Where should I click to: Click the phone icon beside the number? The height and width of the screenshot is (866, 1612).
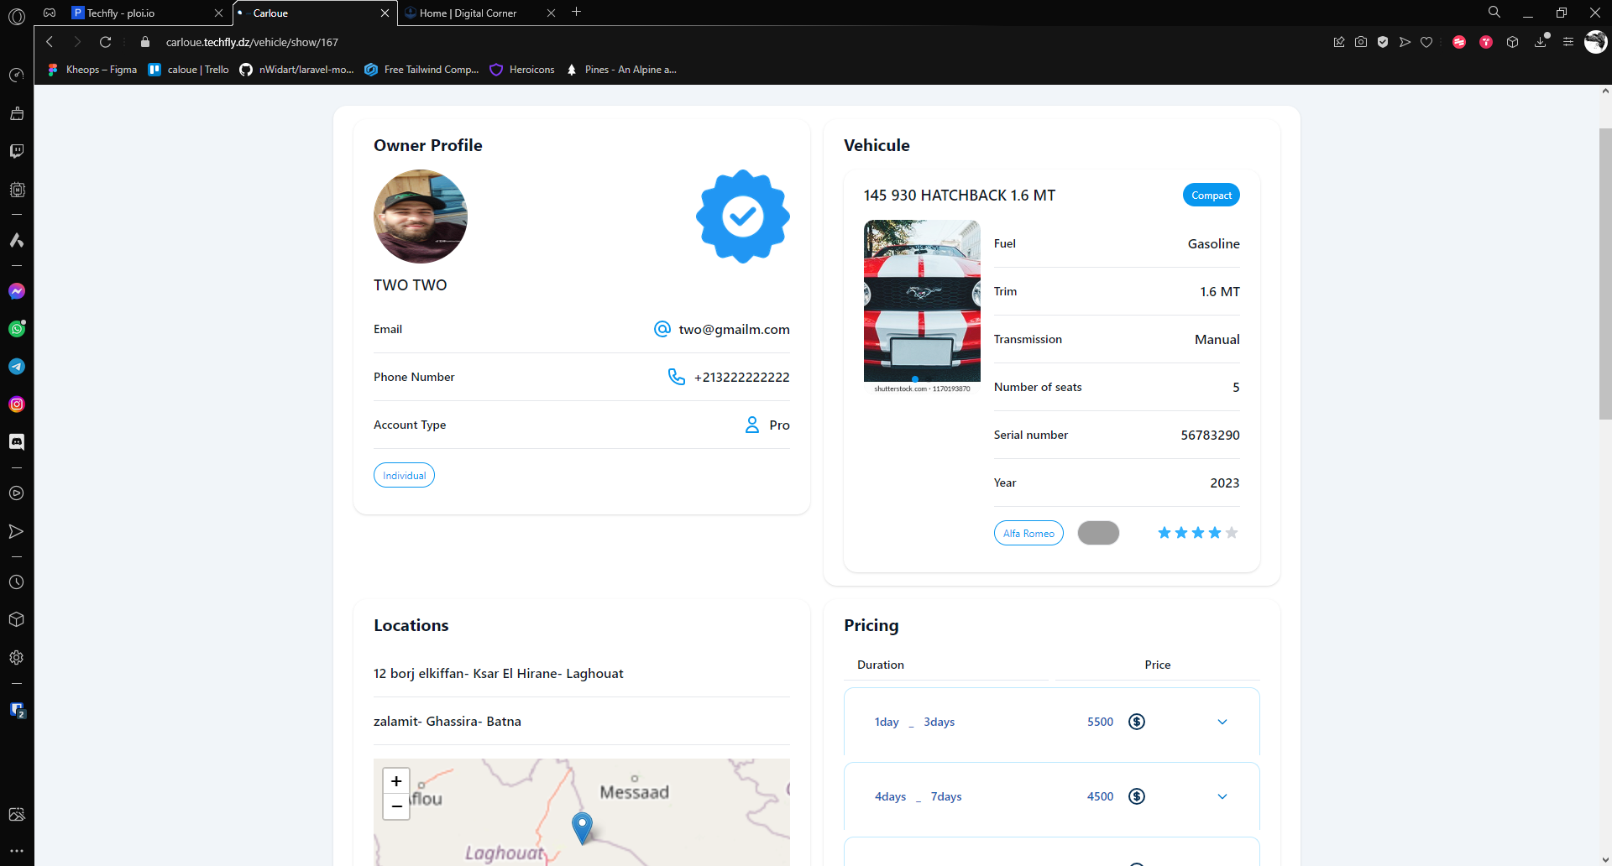pyautogui.click(x=676, y=377)
